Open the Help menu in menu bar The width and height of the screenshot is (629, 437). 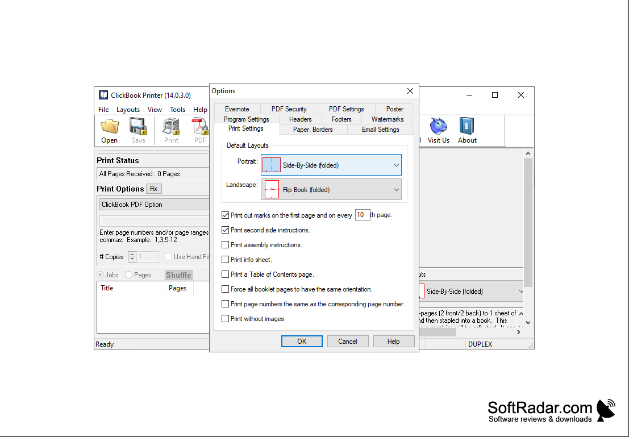pyautogui.click(x=200, y=110)
